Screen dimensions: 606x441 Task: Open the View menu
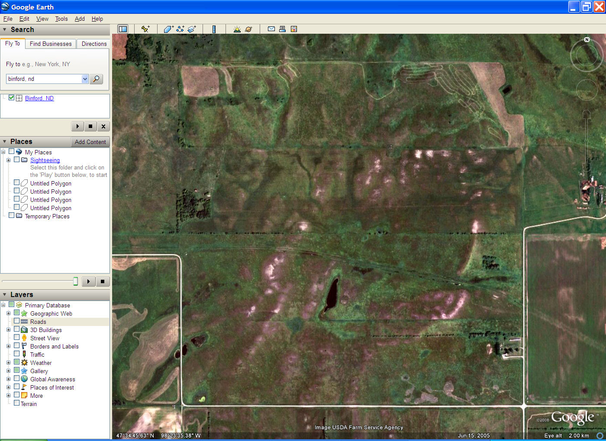42,19
